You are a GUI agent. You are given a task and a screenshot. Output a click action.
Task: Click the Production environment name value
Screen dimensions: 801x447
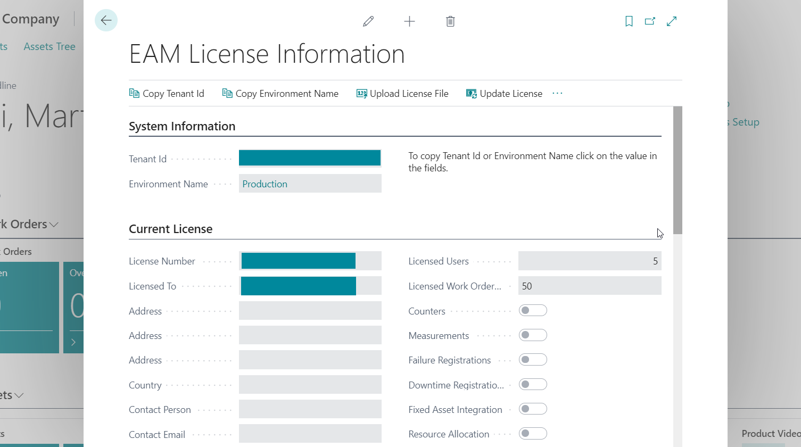coord(265,184)
